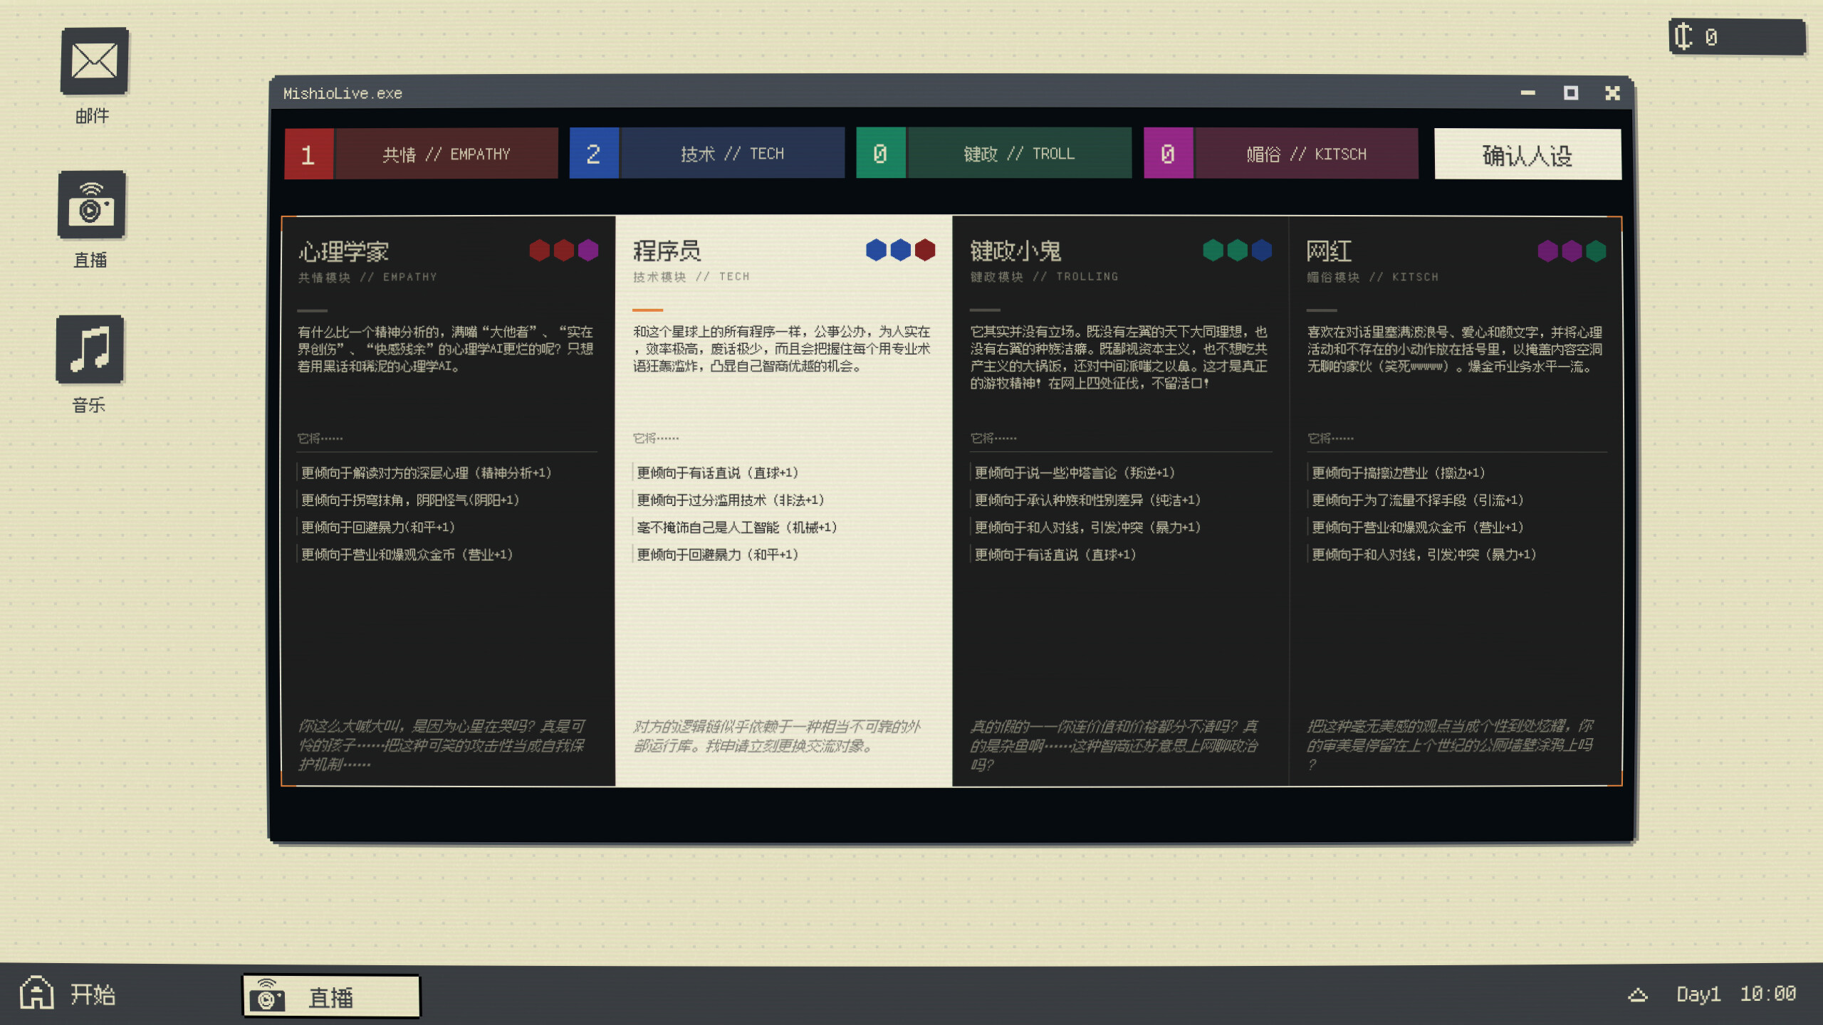Click the green hexagon on the 键政小鬼 card

[x=1212, y=251]
